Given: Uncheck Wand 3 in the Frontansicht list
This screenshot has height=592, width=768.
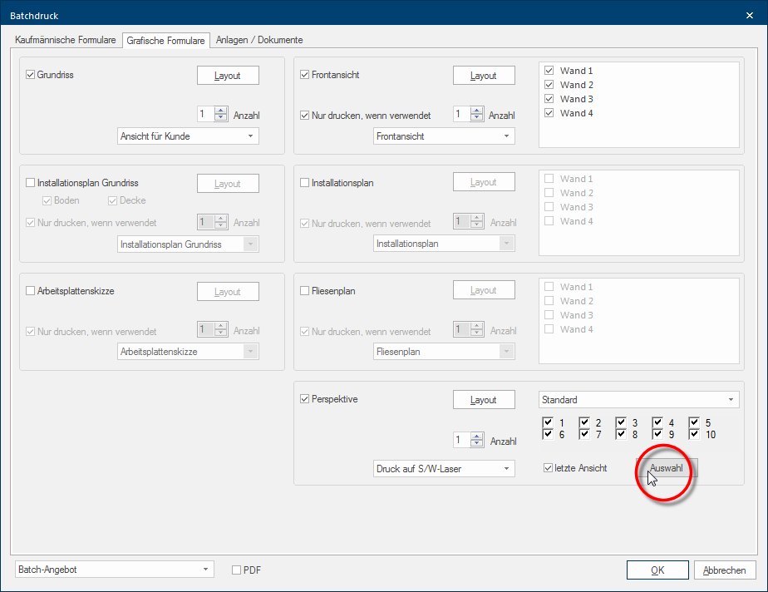Looking at the screenshot, I should (x=549, y=99).
